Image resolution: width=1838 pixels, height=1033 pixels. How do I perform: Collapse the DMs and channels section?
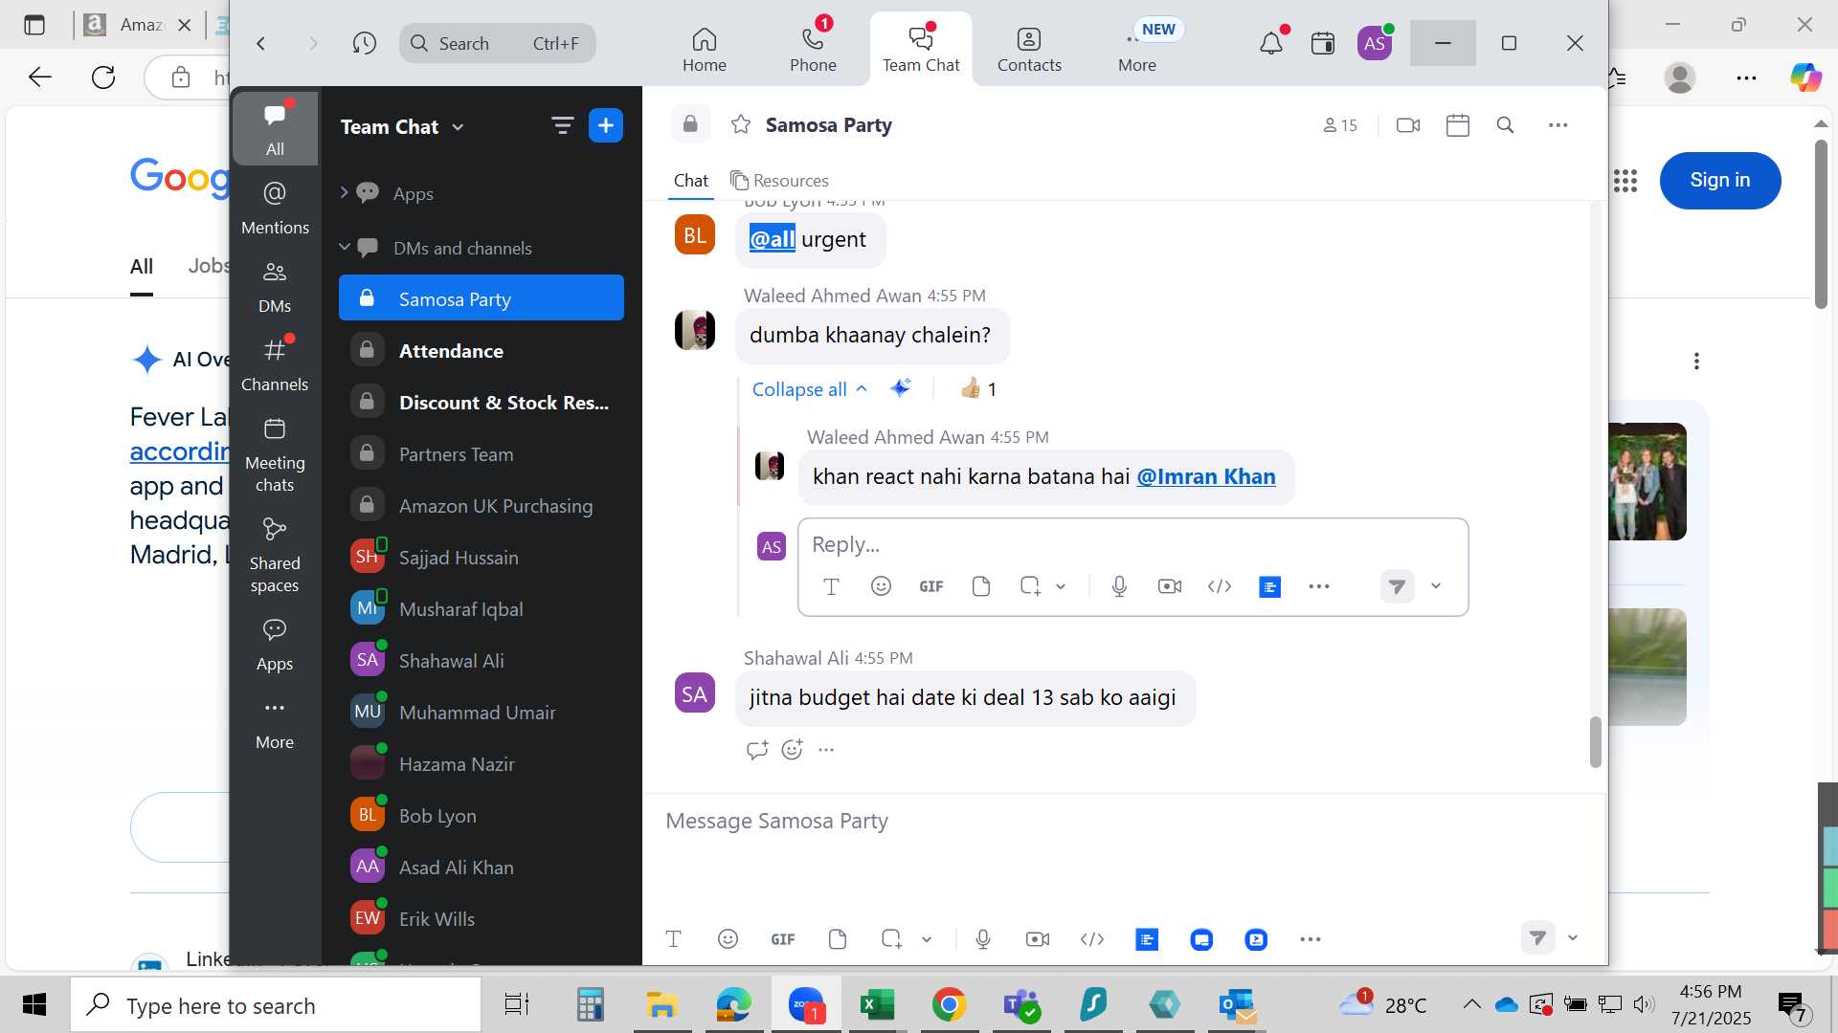[x=344, y=248]
